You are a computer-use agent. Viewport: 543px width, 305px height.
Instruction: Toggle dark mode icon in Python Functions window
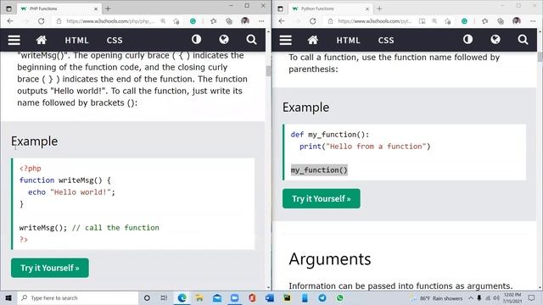tap(467, 40)
